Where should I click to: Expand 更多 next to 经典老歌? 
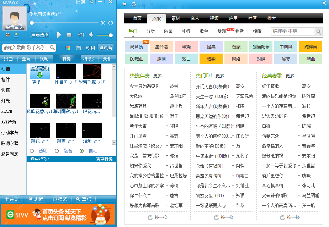pos(290,76)
